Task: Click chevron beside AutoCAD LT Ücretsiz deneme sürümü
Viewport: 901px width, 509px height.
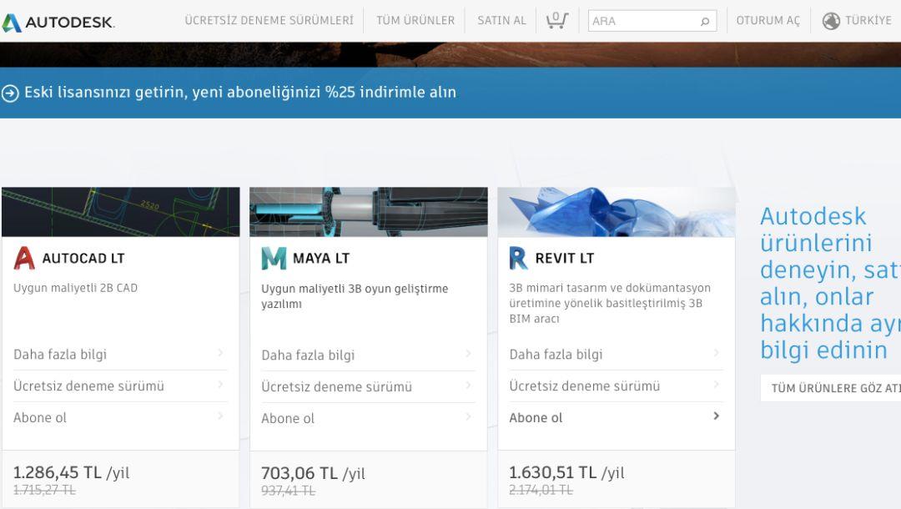Action: (220, 384)
